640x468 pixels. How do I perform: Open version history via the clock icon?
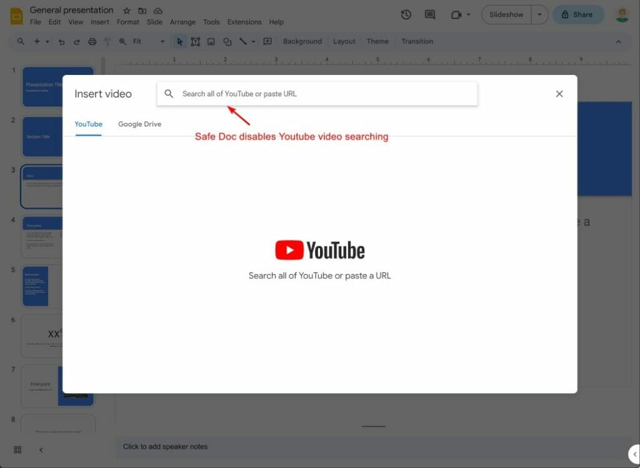click(406, 14)
